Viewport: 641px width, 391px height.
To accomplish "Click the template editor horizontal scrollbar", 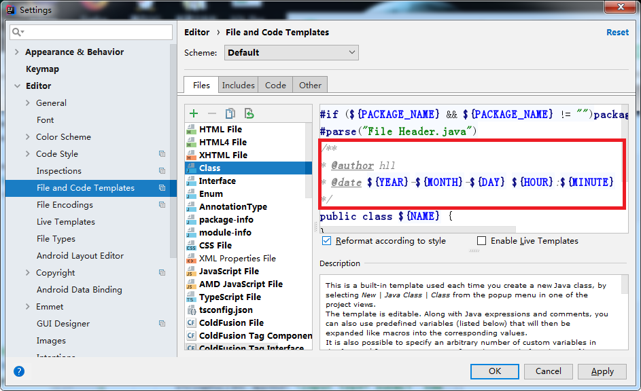I will [x=418, y=230].
